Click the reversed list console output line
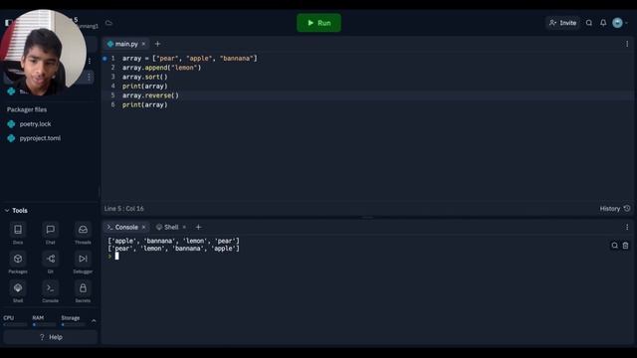This screenshot has height=358, width=637. (x=173, y=249)
